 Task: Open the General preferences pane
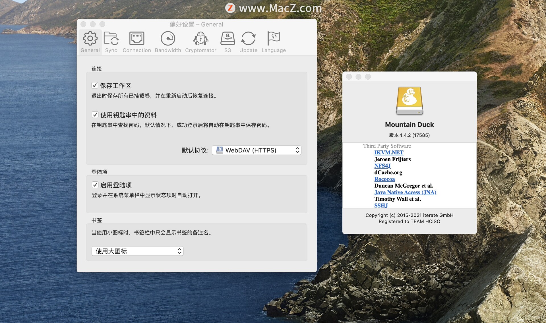pyautogui.click(x=90, y=42)
